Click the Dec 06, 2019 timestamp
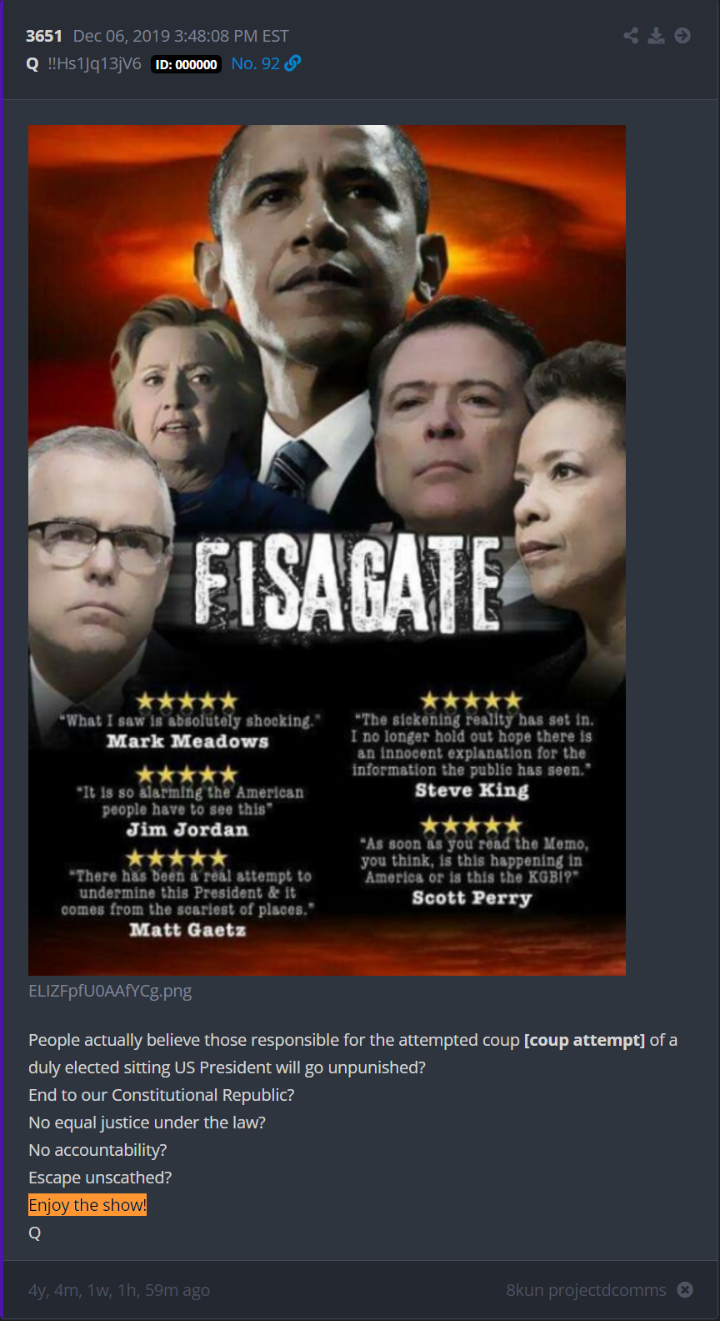Screen dimensions: 720x1321 (x=181, y=36)
